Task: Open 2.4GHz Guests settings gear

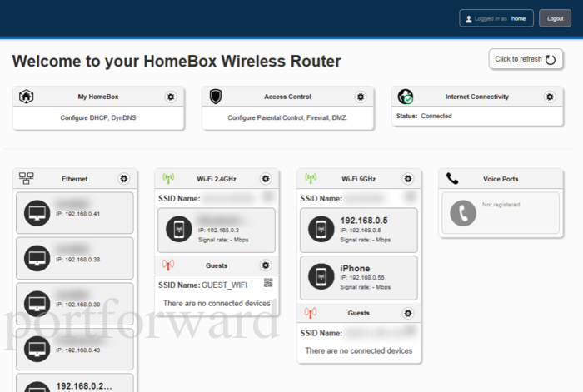Action: click(266, 265)
